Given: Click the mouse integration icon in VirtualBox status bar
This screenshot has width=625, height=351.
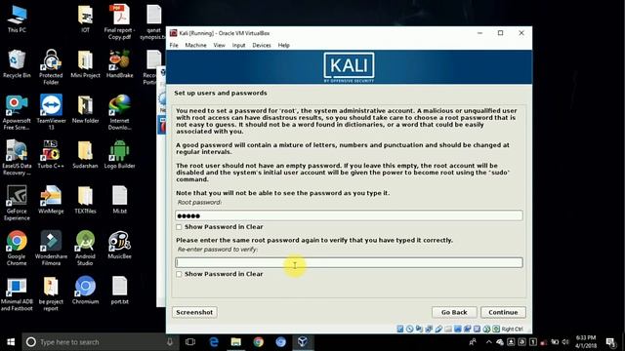Looking at the screenshot, I should point(486,329).
